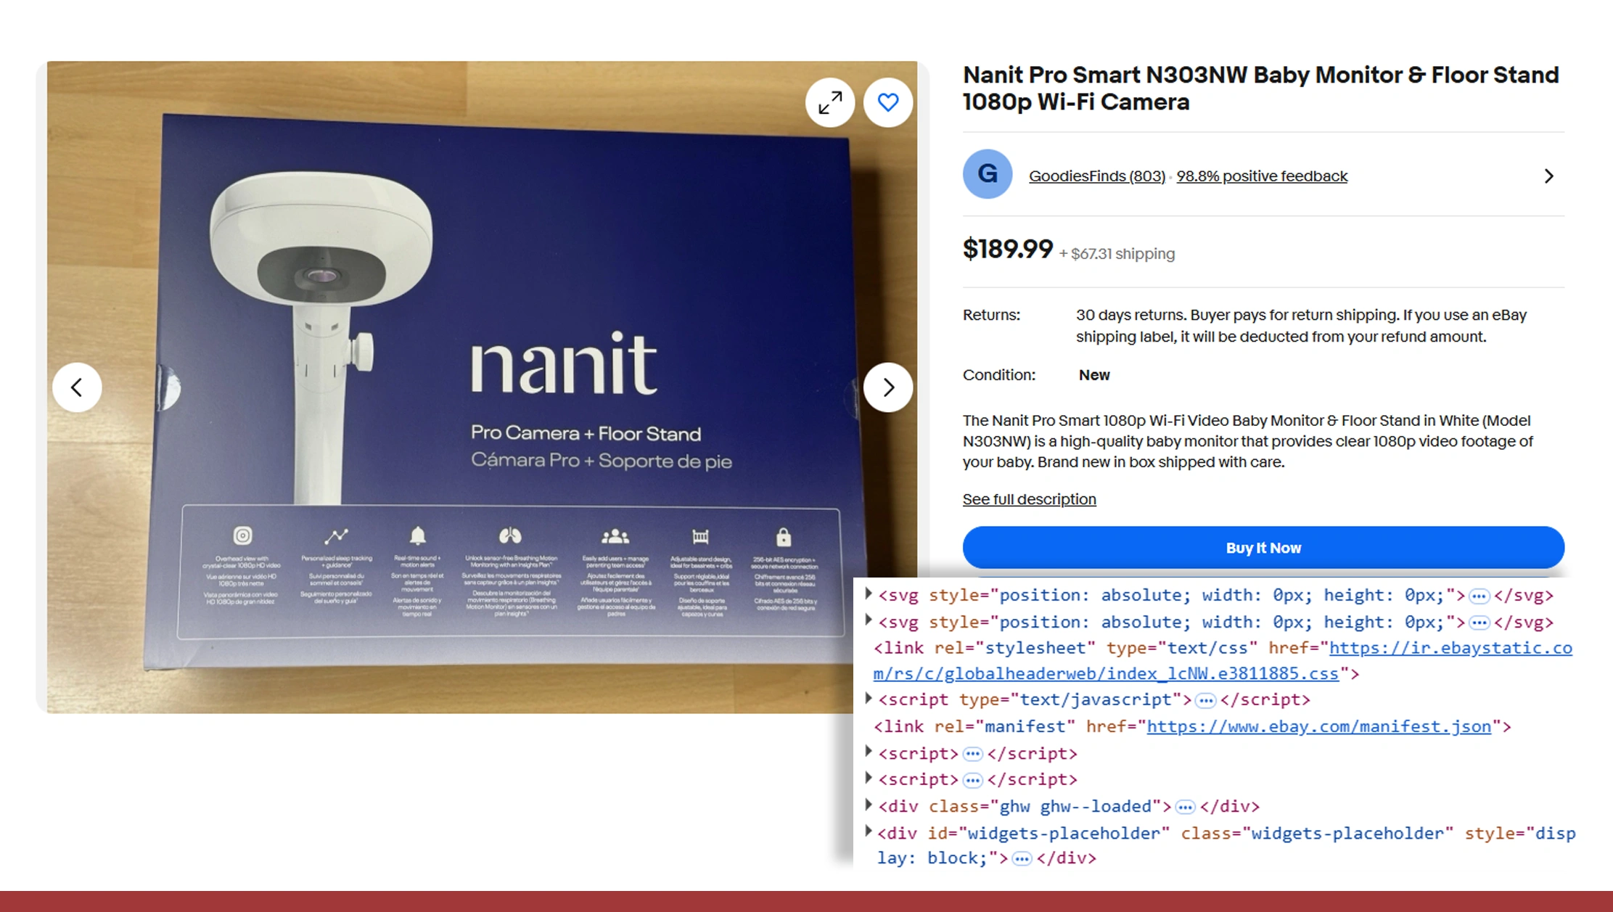Expand the first svg element node
Viewport: 1613px width, 912px height.
(x=868, y=593)
